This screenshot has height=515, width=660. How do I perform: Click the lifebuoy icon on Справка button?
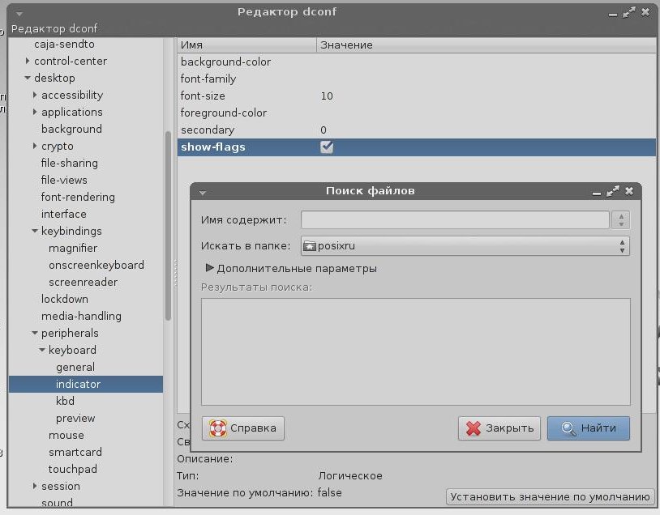pyautogui.click(x=217, y=428)
